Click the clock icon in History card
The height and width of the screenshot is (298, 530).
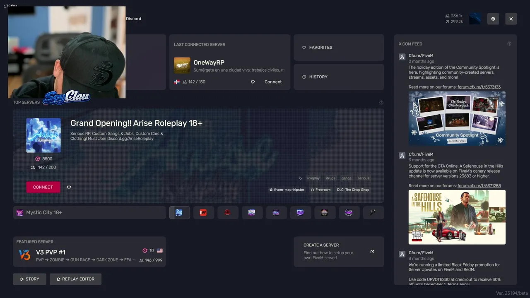(304, 77)
